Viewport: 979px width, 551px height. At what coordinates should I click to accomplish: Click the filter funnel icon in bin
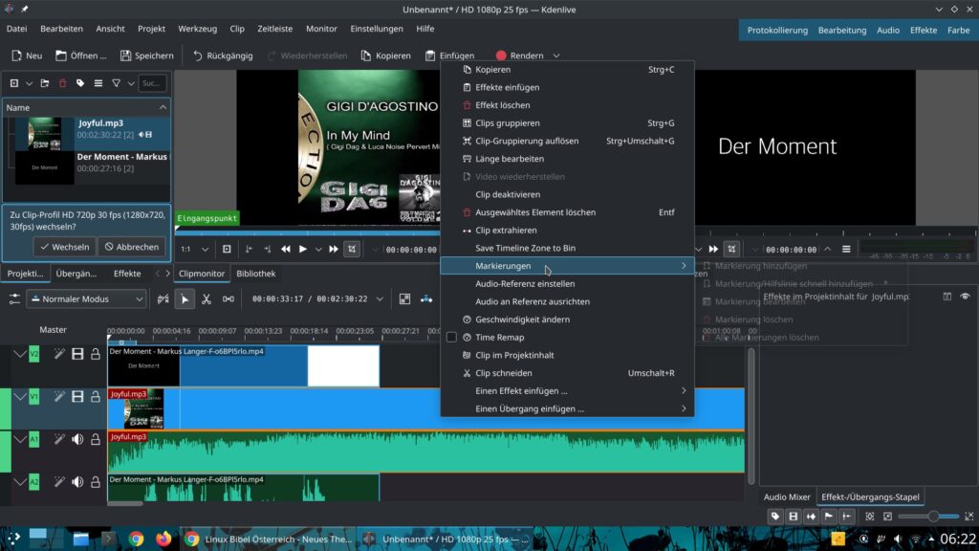[116, 83]
